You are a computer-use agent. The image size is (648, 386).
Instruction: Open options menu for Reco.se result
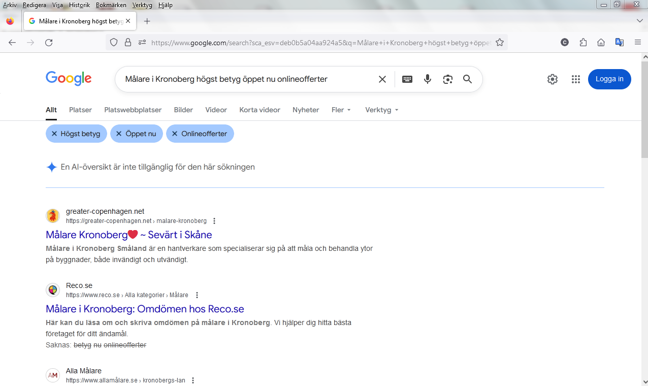(197, 295)
